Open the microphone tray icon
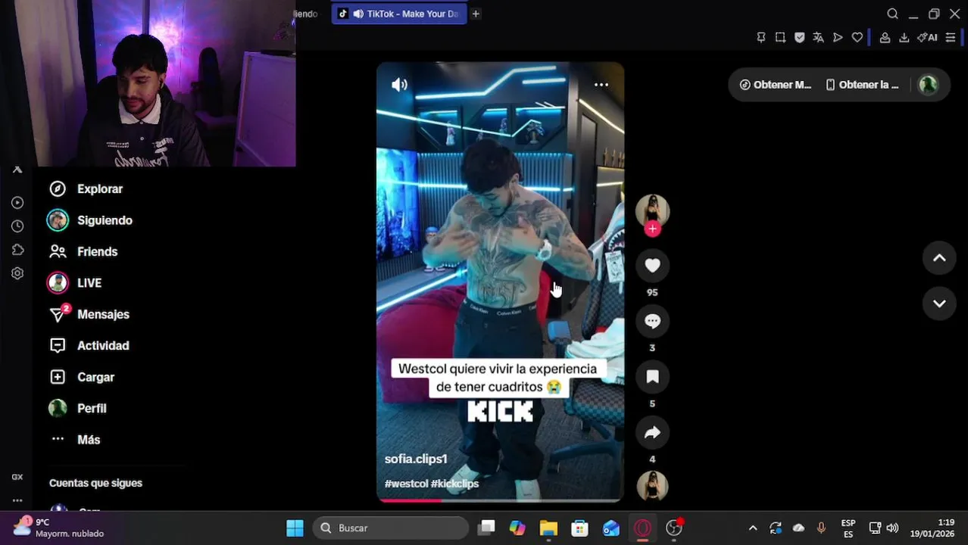The image size is (968, 545). [x=821, y=528]
